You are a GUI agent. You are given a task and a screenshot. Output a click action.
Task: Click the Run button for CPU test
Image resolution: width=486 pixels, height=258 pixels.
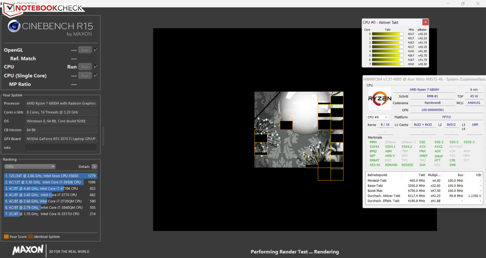click(x=85, y=67)
